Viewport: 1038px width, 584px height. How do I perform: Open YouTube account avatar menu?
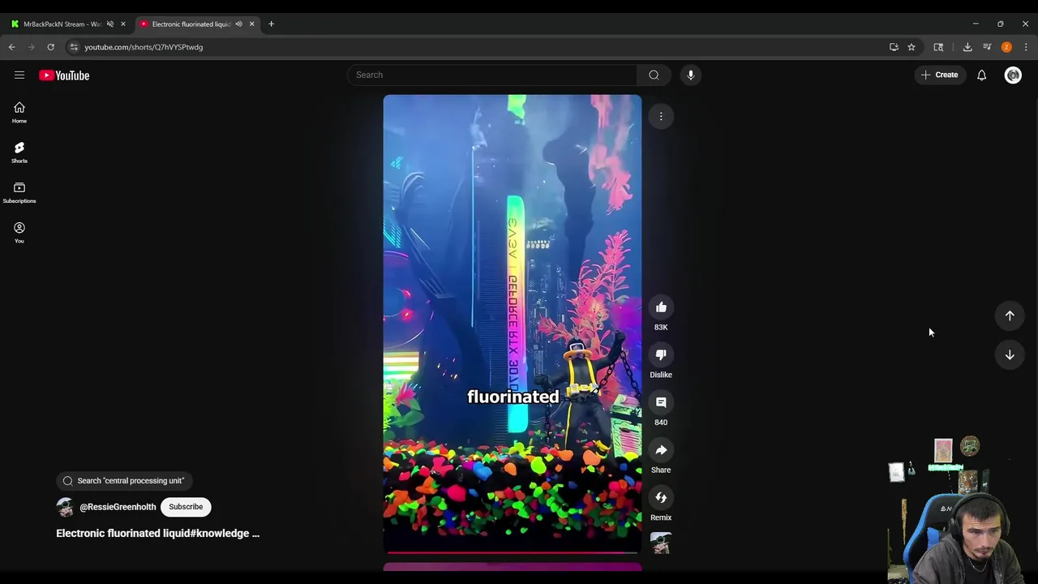1013,75
